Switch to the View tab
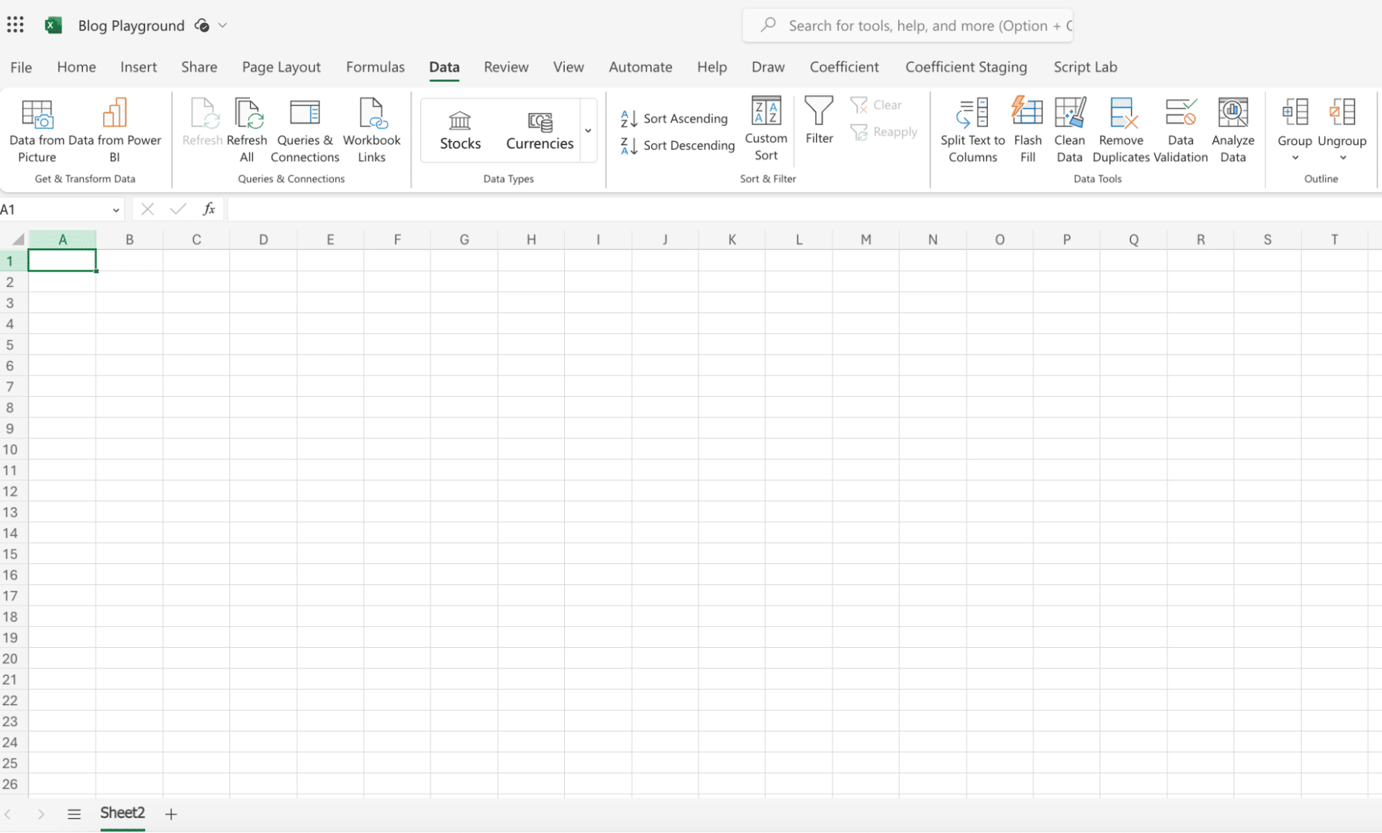1382x833 pixels. [x=568, y=67]
